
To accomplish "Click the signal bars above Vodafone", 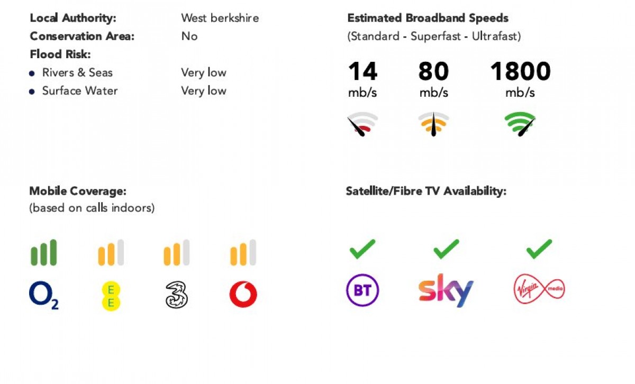I will pyautogui.click(x=243, y=253).
